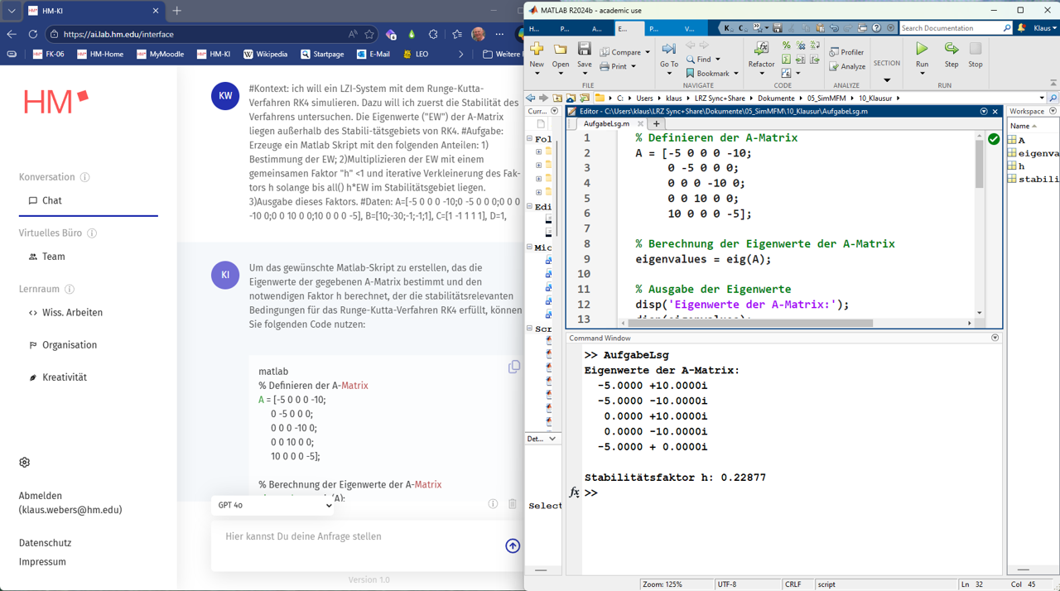The height and width of the screenshot is (591, 1060).
Task: Click favorite star in browser address bar
Action: coord(369,34)
